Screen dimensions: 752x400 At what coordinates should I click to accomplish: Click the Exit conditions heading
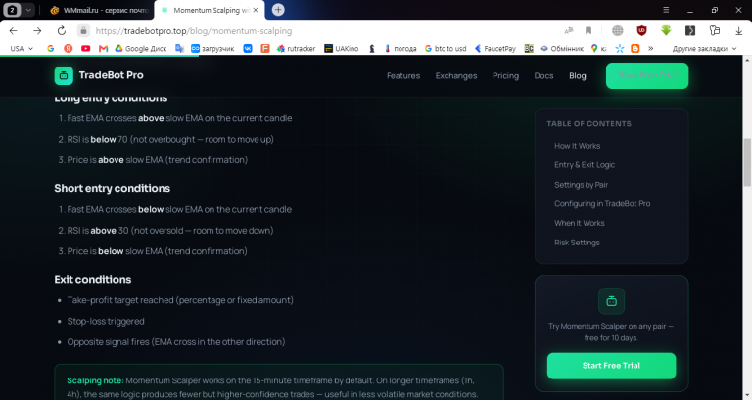click(93, 280)
